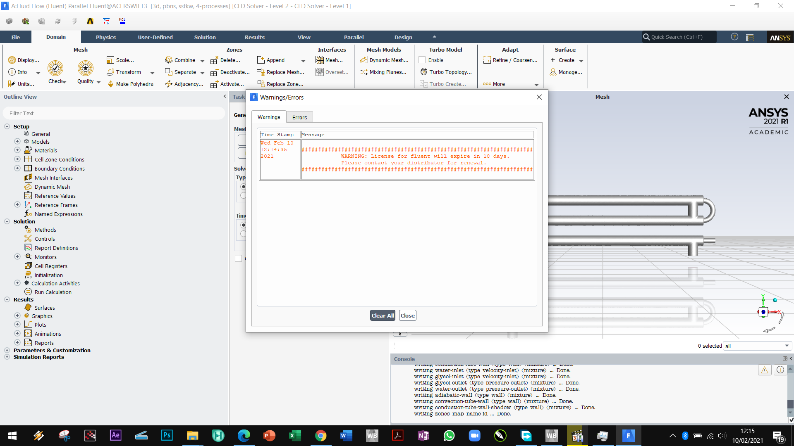This screenshot has height=446, width=794.
Task: Open Mixing Planes
Action: (x=383, y=72)
